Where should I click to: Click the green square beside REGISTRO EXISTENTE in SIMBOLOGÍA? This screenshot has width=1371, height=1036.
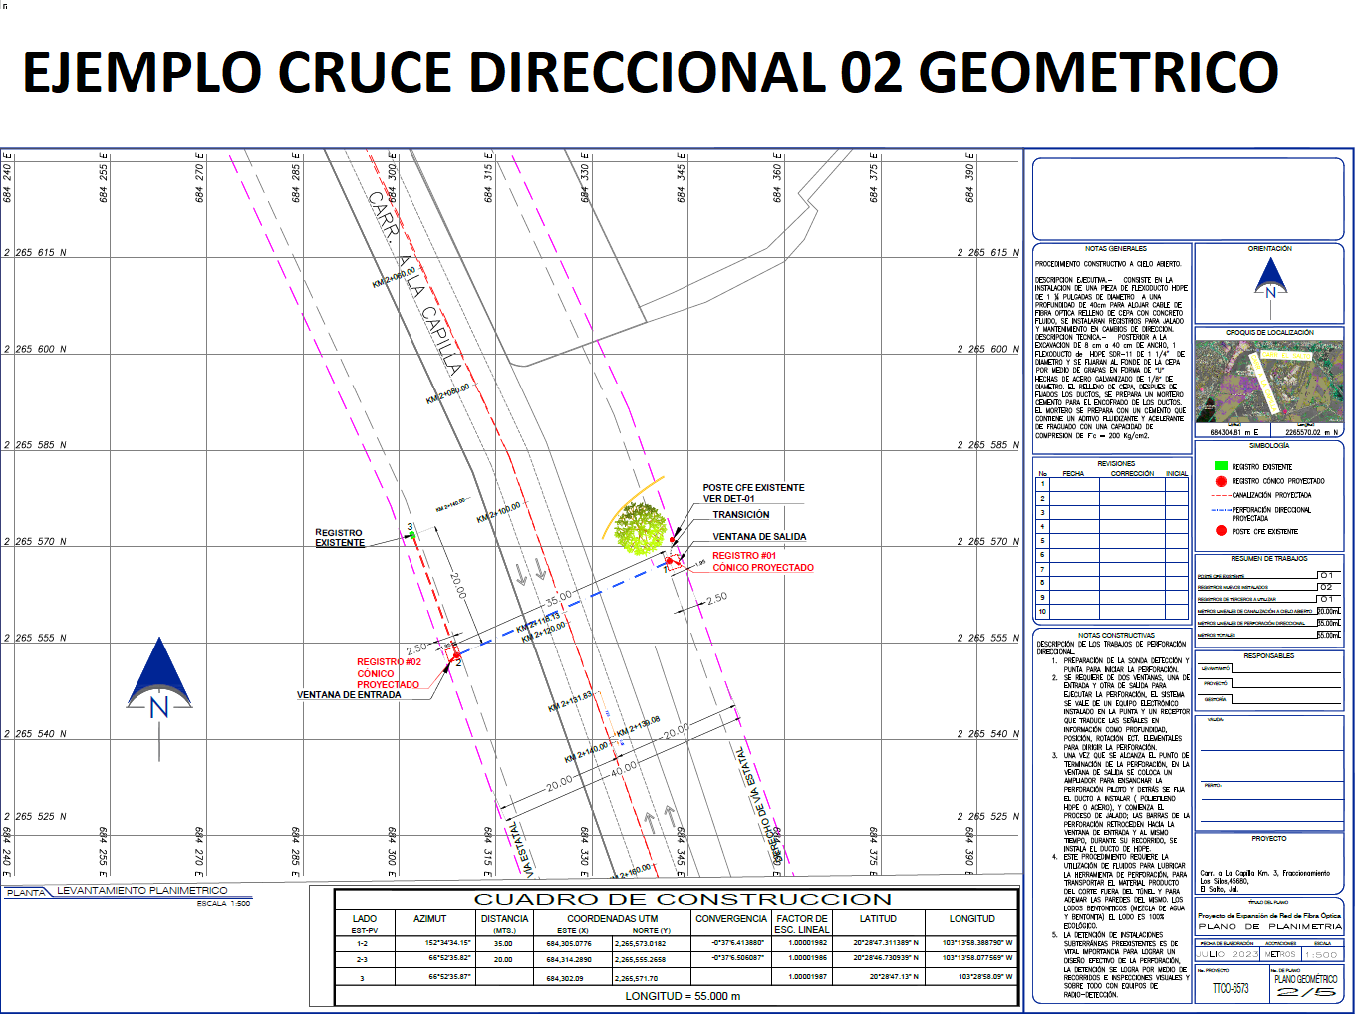point(1221,466)
